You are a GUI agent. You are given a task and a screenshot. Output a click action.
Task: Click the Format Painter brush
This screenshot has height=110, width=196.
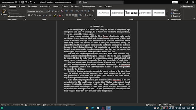(x=16, y=16)
